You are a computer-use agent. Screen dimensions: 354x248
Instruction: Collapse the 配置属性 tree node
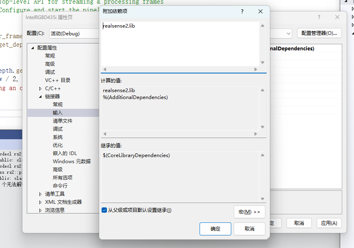33,48
